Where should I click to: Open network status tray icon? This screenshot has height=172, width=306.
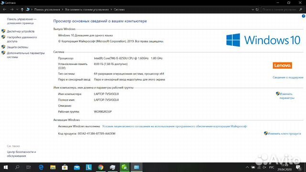[259, 167]
